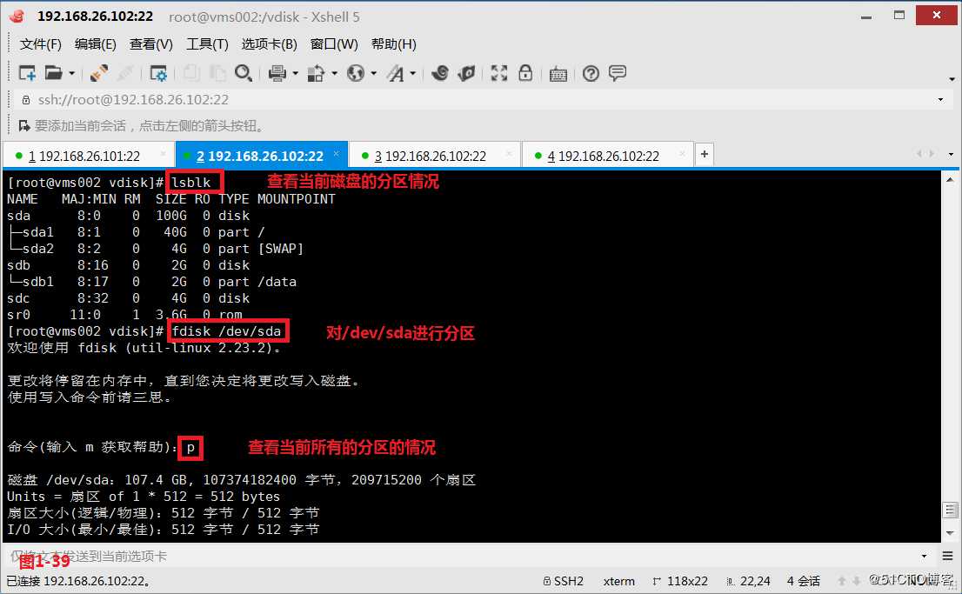
Task: Click the tab scroll left arrow
Action: pyautogui.click(x=919, y=153)
